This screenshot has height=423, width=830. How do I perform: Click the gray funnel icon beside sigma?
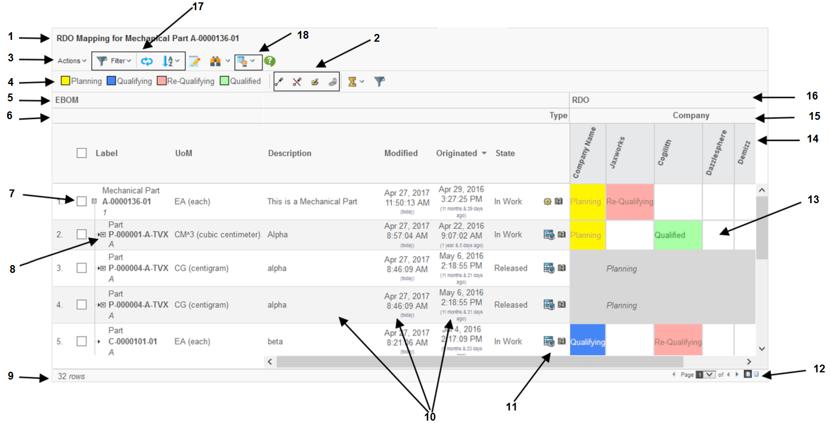379,82
